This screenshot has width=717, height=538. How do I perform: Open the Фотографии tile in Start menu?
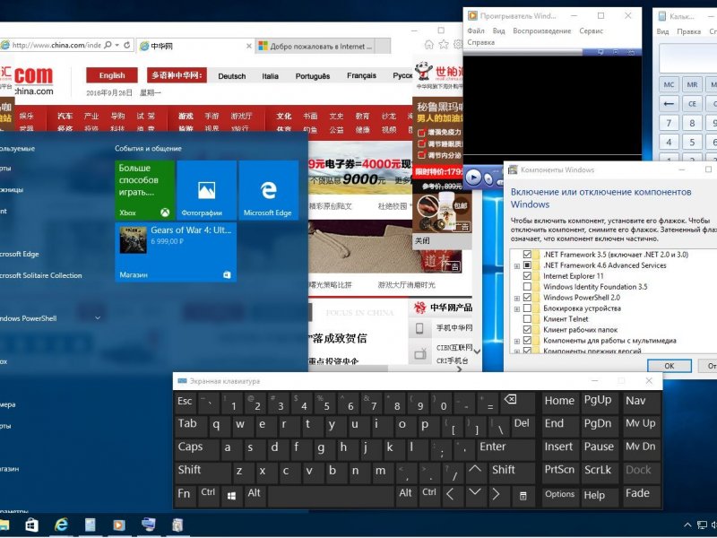tap(207, 190)
